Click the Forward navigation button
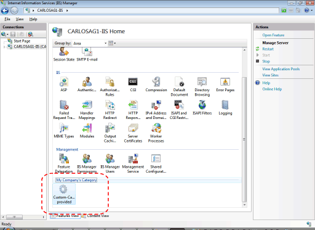Image resolution: width=315 pixels, height=230 pixels. pyautogui.click(x=14, y=10)
